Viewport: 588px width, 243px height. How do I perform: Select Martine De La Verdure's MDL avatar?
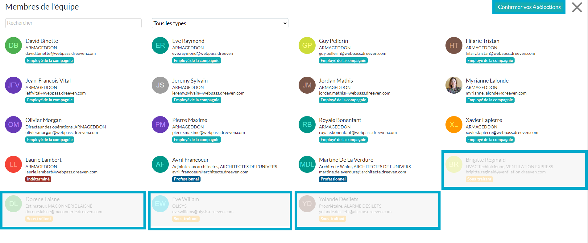point(307,164)
